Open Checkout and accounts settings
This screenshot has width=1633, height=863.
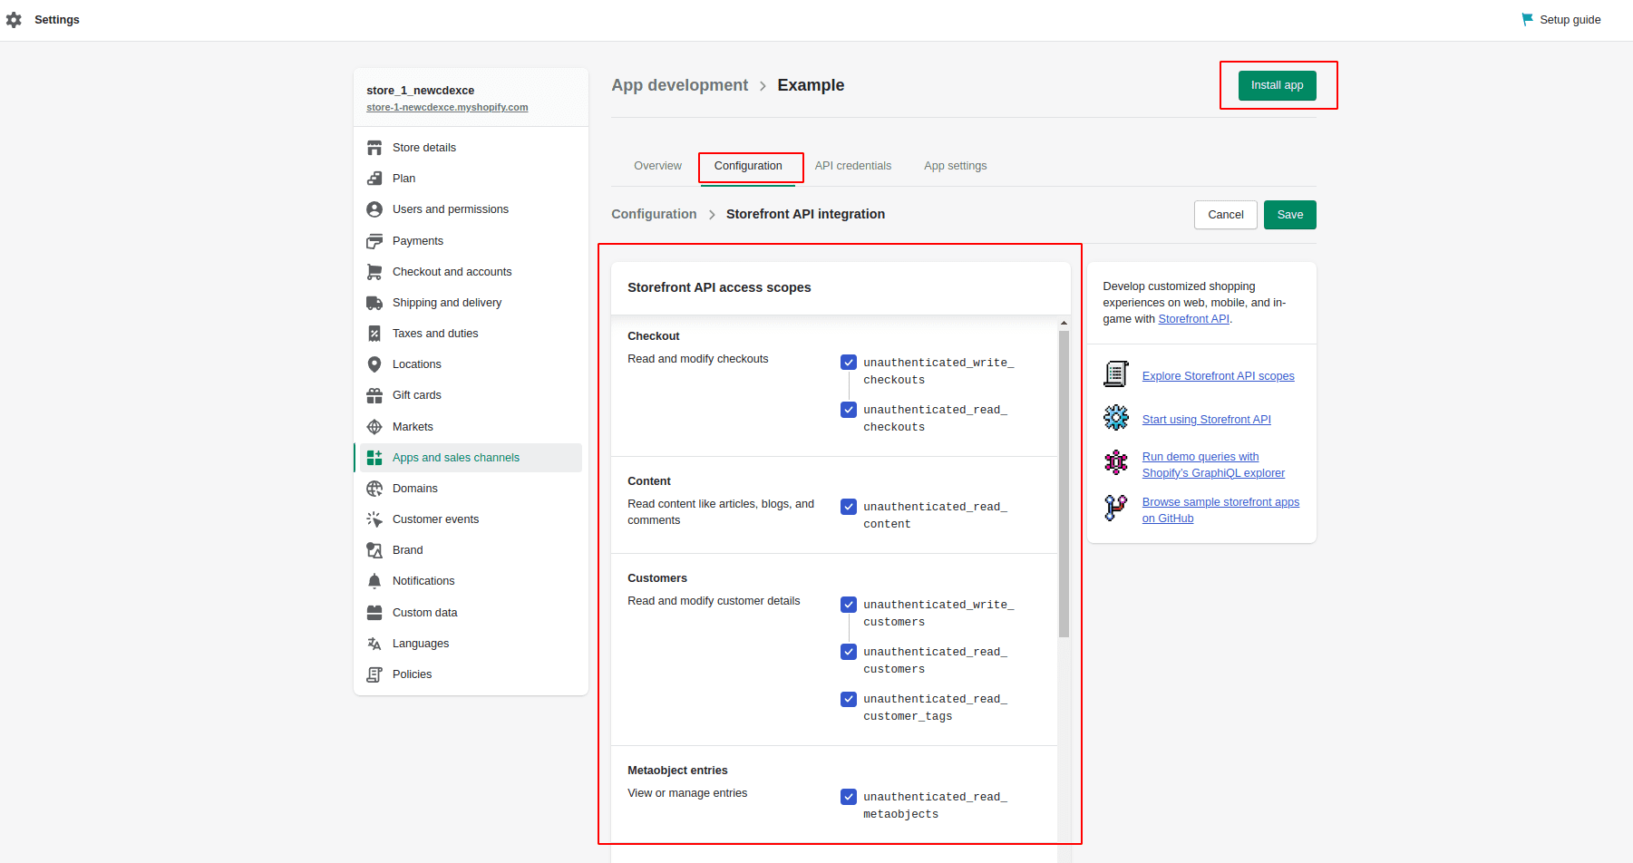(x=471, y=272)
